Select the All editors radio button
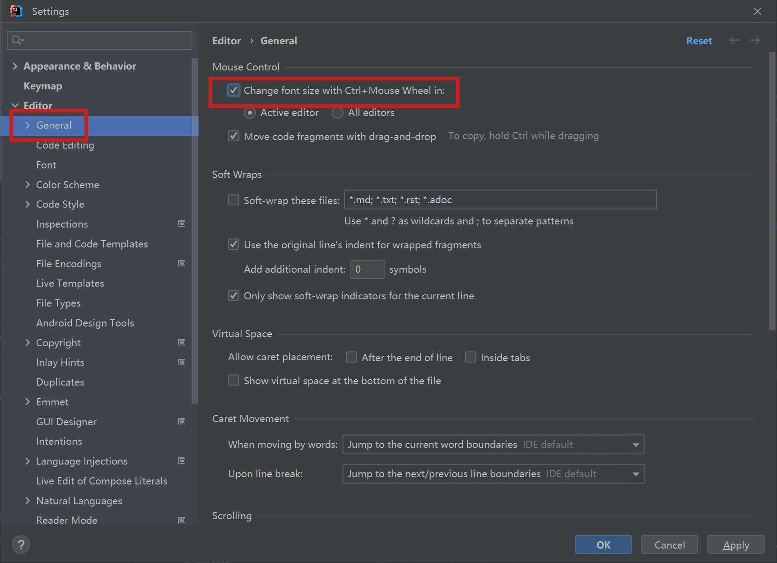Viewport: 777px width, 563px height. pyautogui.click(x=337, y=113)
